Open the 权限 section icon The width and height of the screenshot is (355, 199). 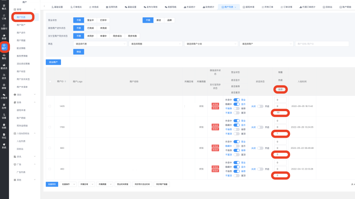coord(4,126)
